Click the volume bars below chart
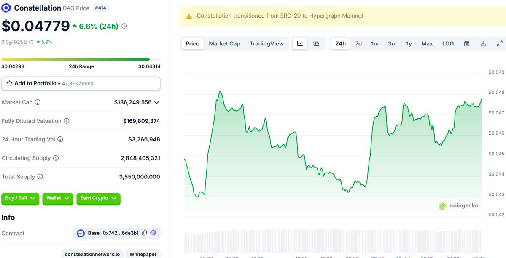This screenshot has height=258, width=506. coord(333,241)
